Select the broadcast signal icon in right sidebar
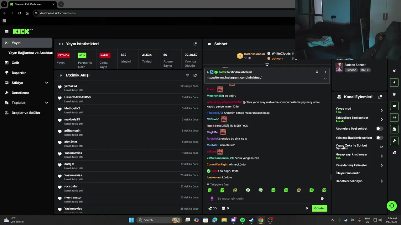This screenshot has width=401, height=225. [x=394, y=117]
